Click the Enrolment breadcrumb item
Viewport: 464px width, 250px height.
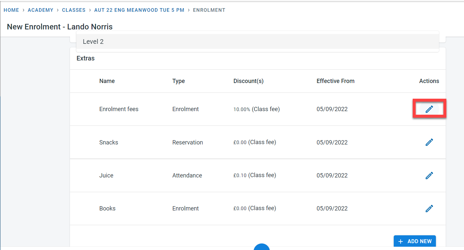point(209,10)
